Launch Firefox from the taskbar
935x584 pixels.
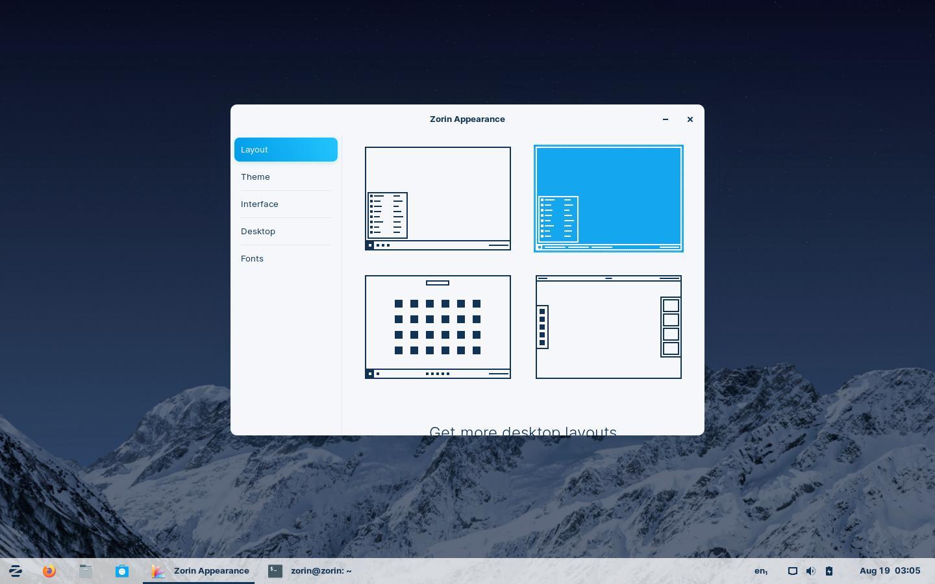click(x=49, y=571)
